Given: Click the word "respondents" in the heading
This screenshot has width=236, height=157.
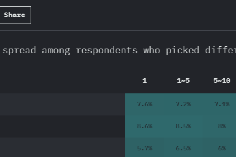Looking at the screenshot, I should pos(107,51).
